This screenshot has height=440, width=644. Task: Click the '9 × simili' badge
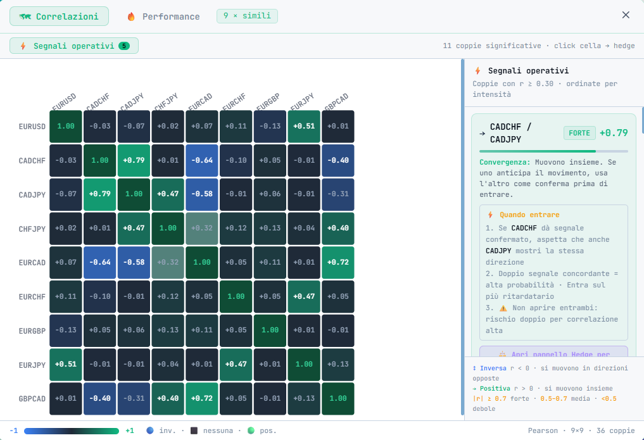click(247, 16)
